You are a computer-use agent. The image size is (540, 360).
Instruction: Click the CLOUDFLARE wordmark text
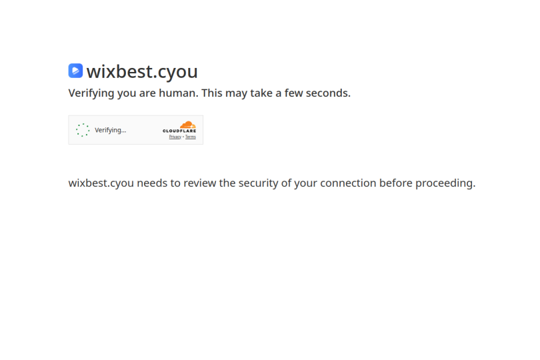[x=179, y=131]
